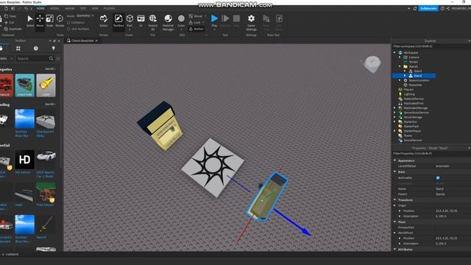471x265 pixels.
Task: Switch to the PLUGINS ribbon tab
Action: coord(110,8)
